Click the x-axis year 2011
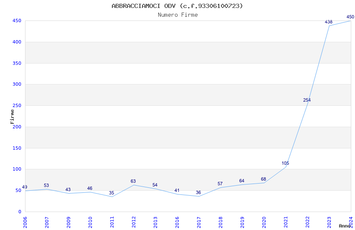Image resolution: width=355 pixels, height=230 pixels. click(112, 222)
